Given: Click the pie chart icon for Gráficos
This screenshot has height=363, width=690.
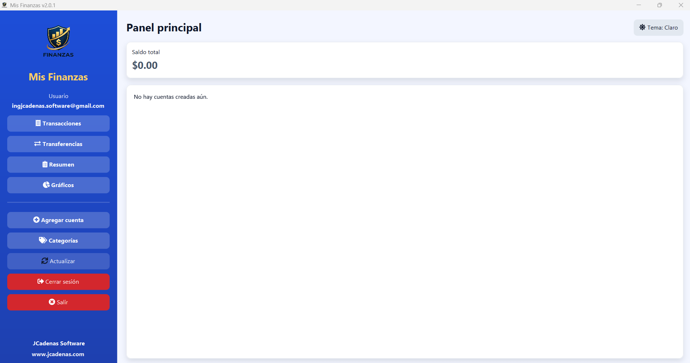Looking at the screenshot, I should coord(46,185).
